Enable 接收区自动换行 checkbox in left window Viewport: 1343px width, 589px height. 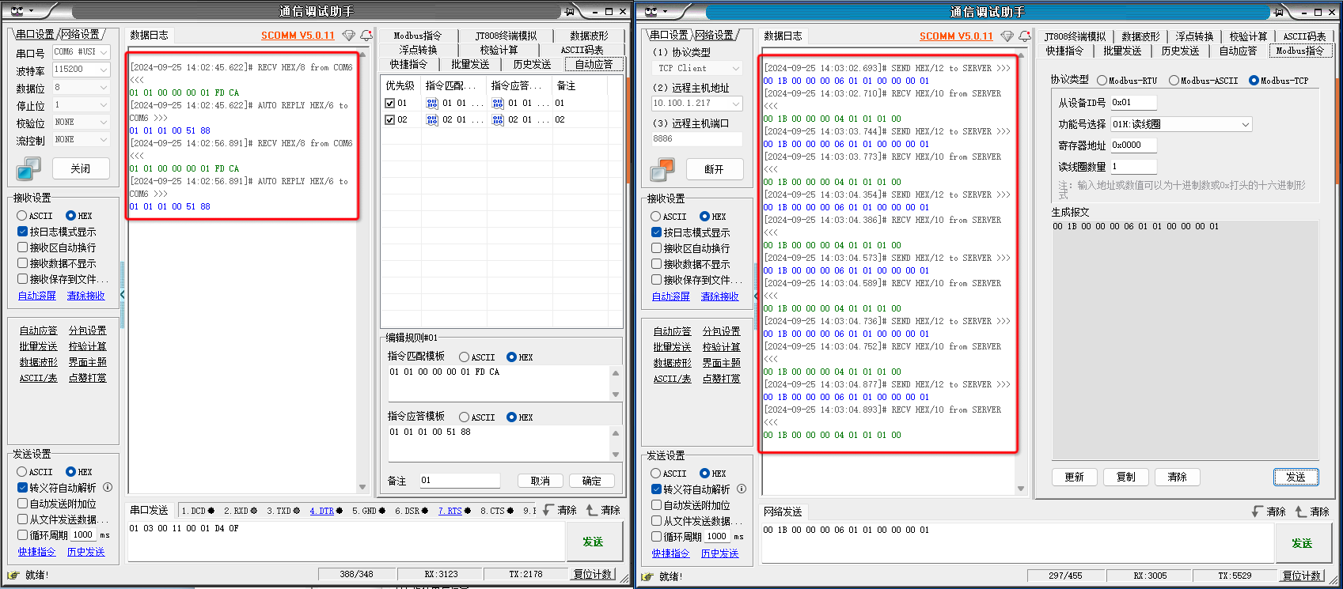tap(22, 247)
